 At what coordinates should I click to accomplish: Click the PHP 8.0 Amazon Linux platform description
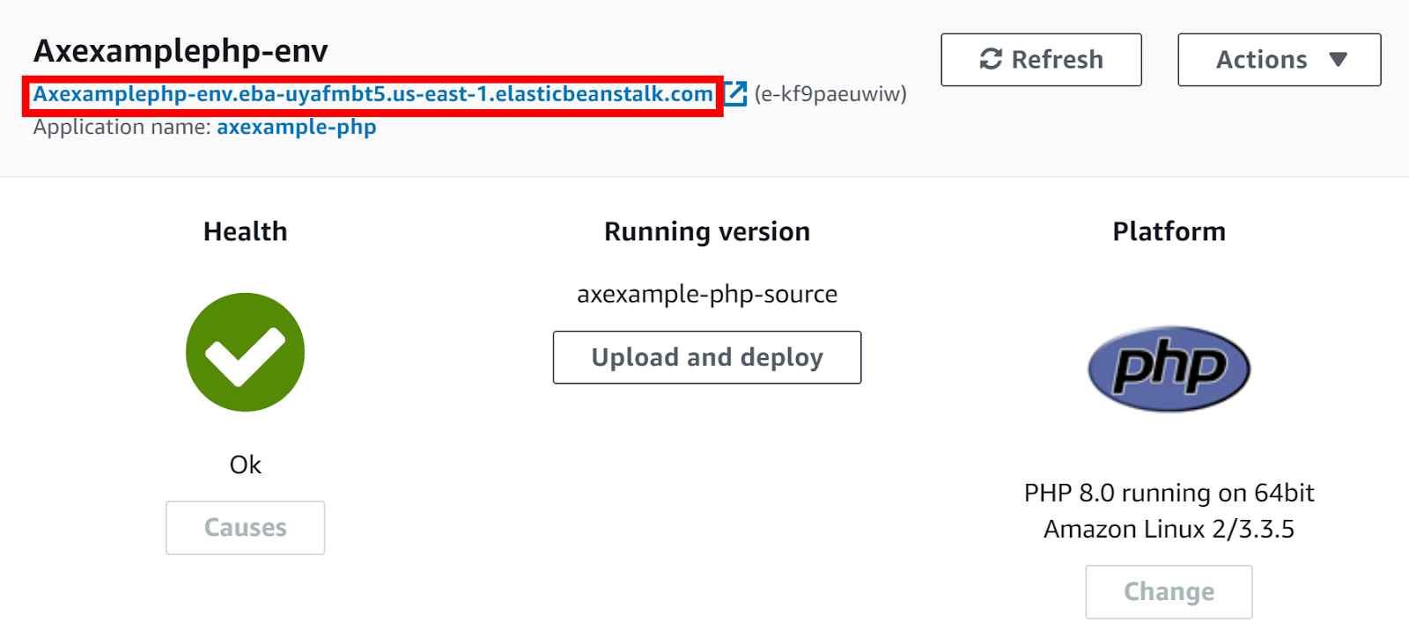tap(1169, 511)
